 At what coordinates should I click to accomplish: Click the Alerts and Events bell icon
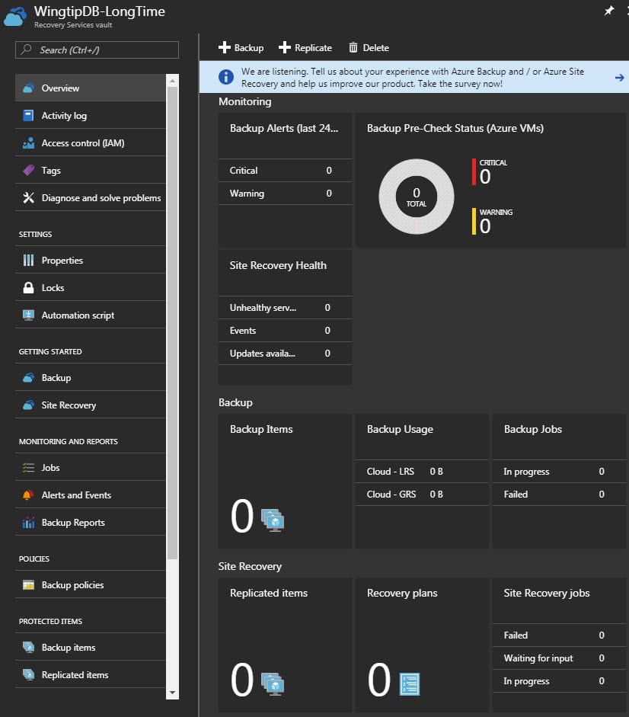click(28, 495)
